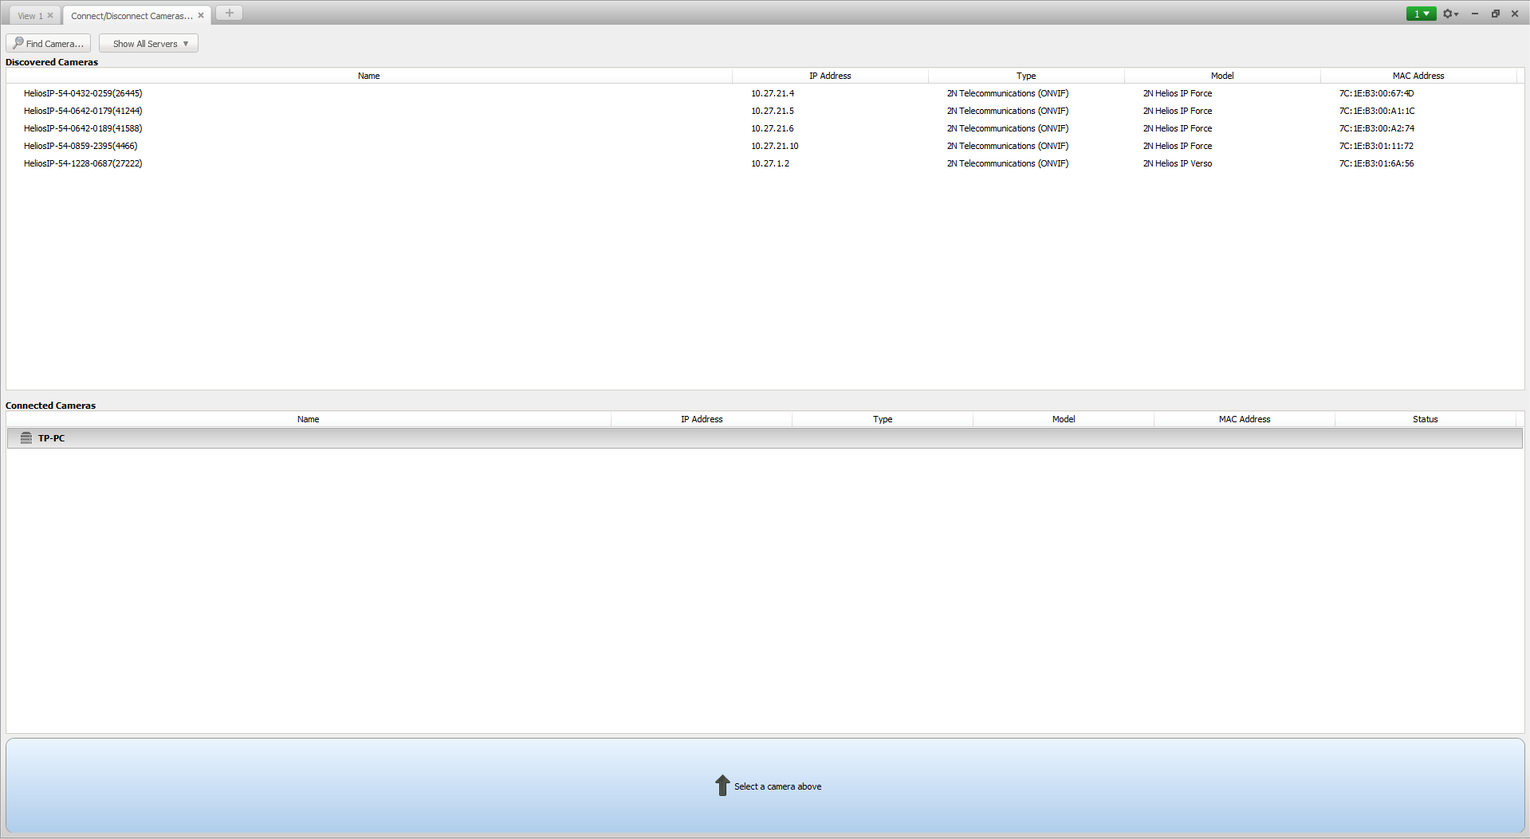Minimize the application window
The height and width of the screenshot is (839, 1530).
(x=1474, y=14)
